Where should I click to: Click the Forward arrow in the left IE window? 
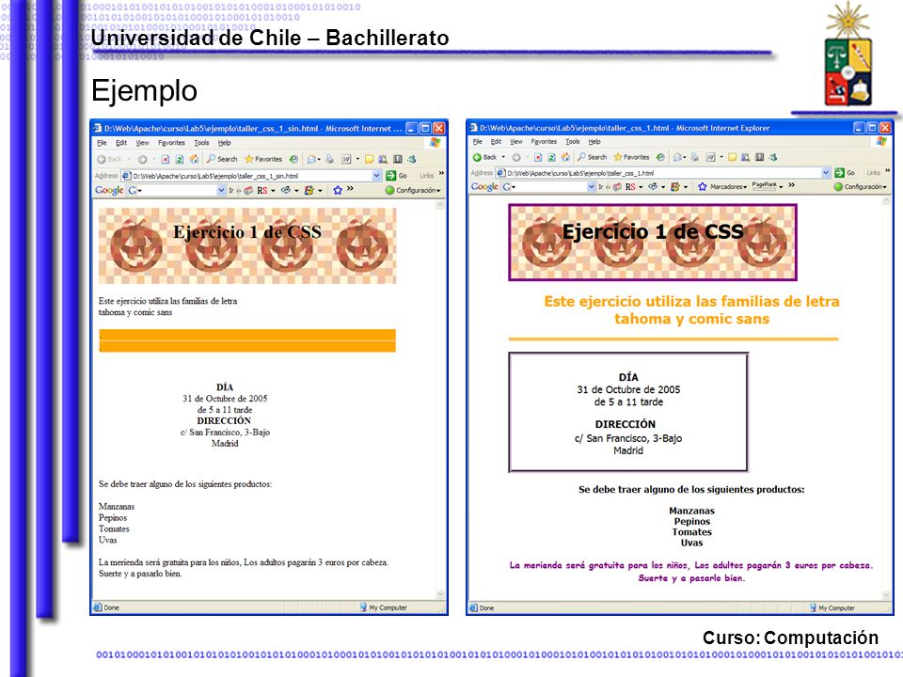click(x=142, y=160)
